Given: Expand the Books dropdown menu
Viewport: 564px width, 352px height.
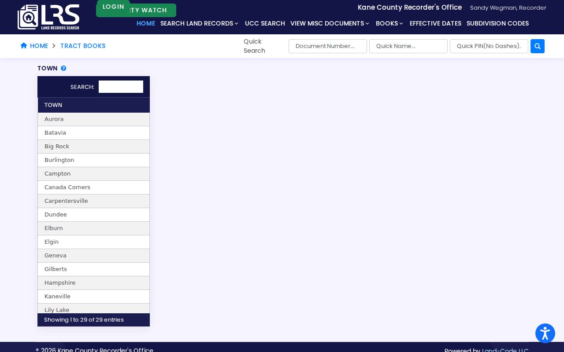Looking at the screenshot, I should pyautogui.click(x=390, y=23).
